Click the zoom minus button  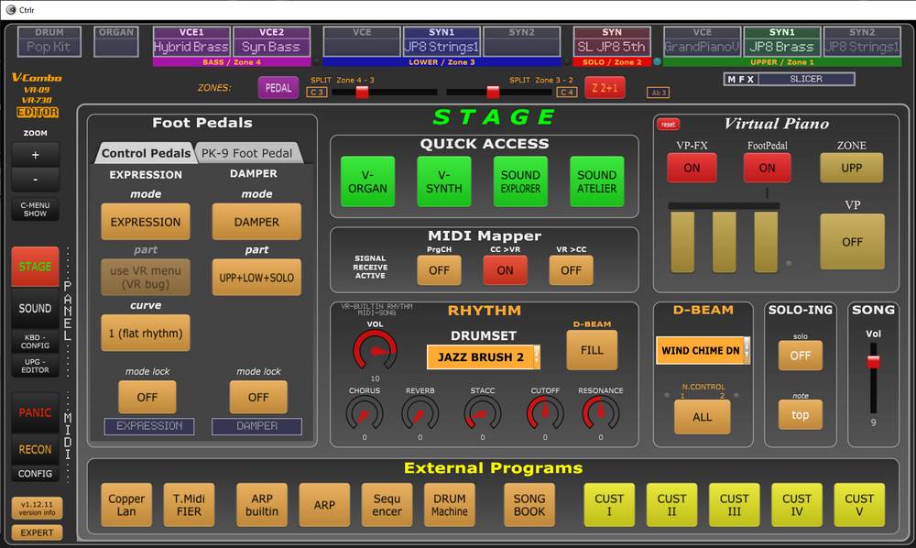tap(35, 180)
